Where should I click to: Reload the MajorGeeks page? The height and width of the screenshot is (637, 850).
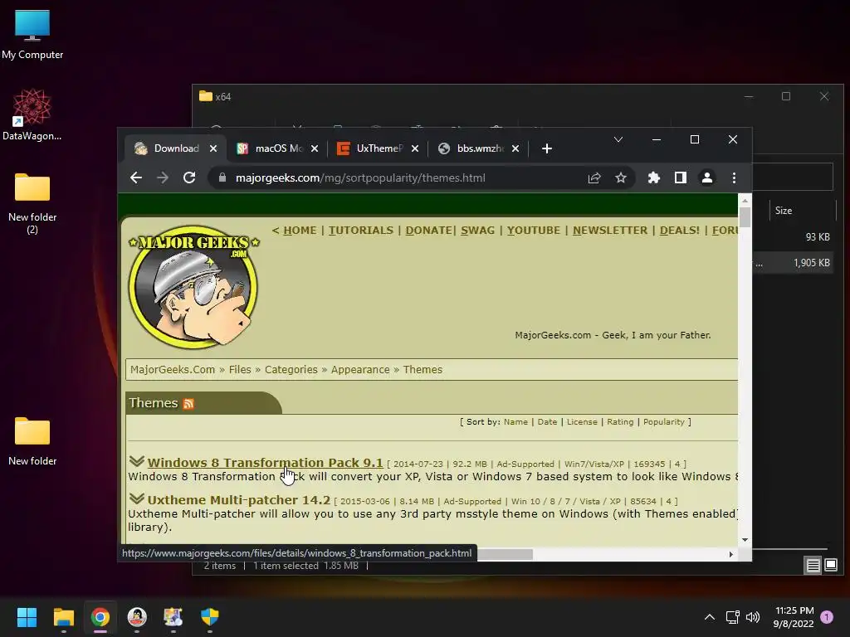[x=189, y=177]
